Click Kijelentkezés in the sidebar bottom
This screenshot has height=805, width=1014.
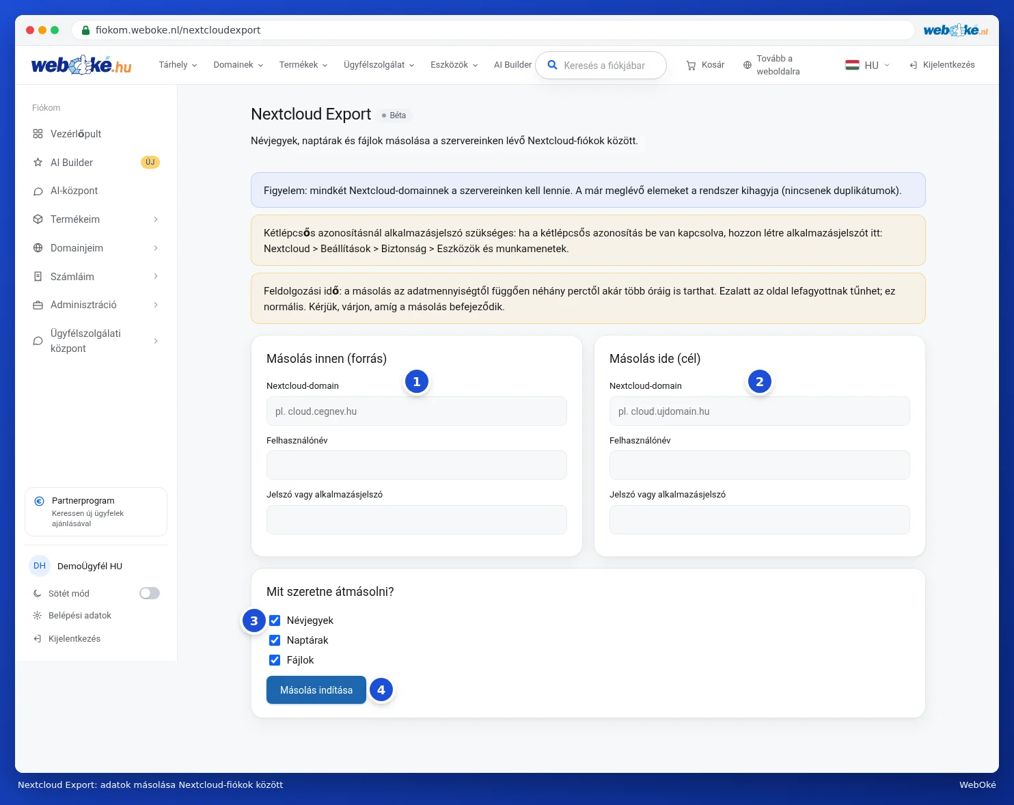[x=67, y=639]
